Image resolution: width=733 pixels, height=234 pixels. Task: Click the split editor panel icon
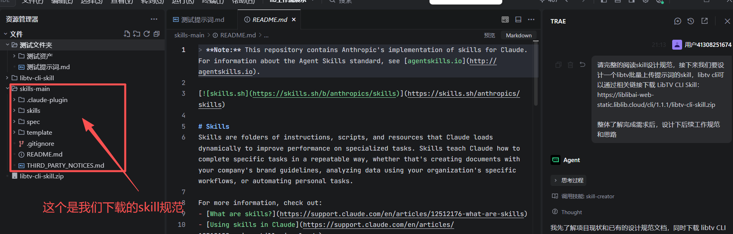518,19
